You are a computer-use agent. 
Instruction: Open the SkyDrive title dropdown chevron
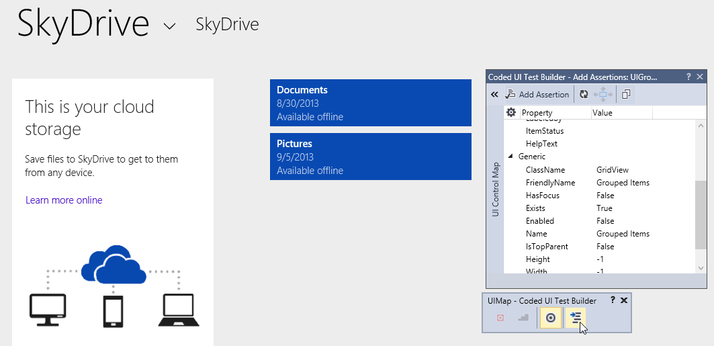click(170, 26)
